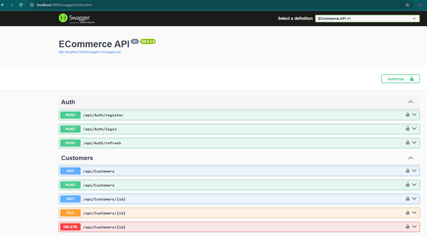Collapse the Auth section
The height and width of the screenshot is (236, 427).
click(x=410, y=102)
